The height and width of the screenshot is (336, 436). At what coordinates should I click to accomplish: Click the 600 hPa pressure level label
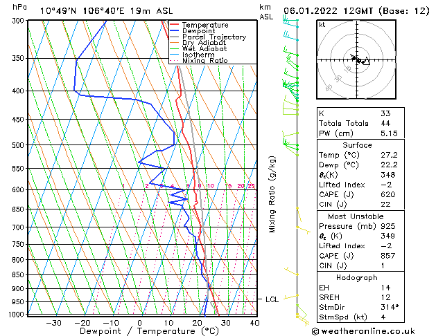[19, 190]
